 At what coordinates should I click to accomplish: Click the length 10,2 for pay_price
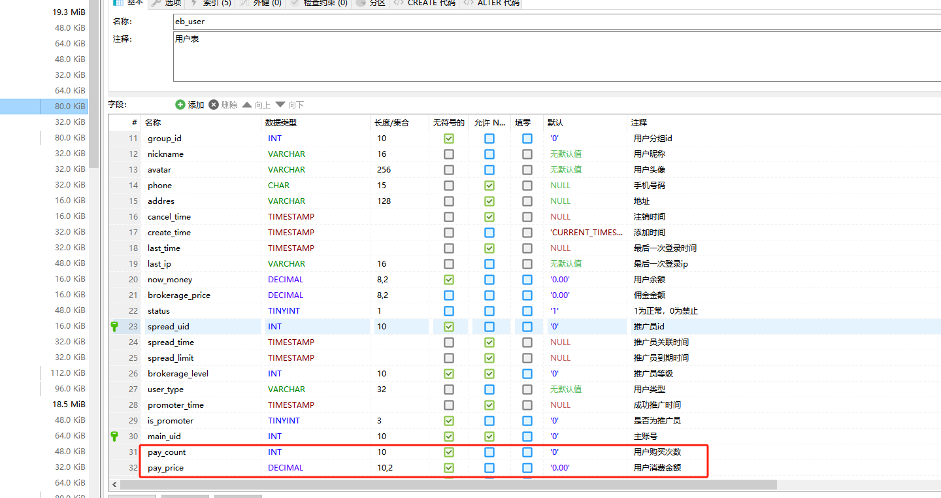(385, 468)
